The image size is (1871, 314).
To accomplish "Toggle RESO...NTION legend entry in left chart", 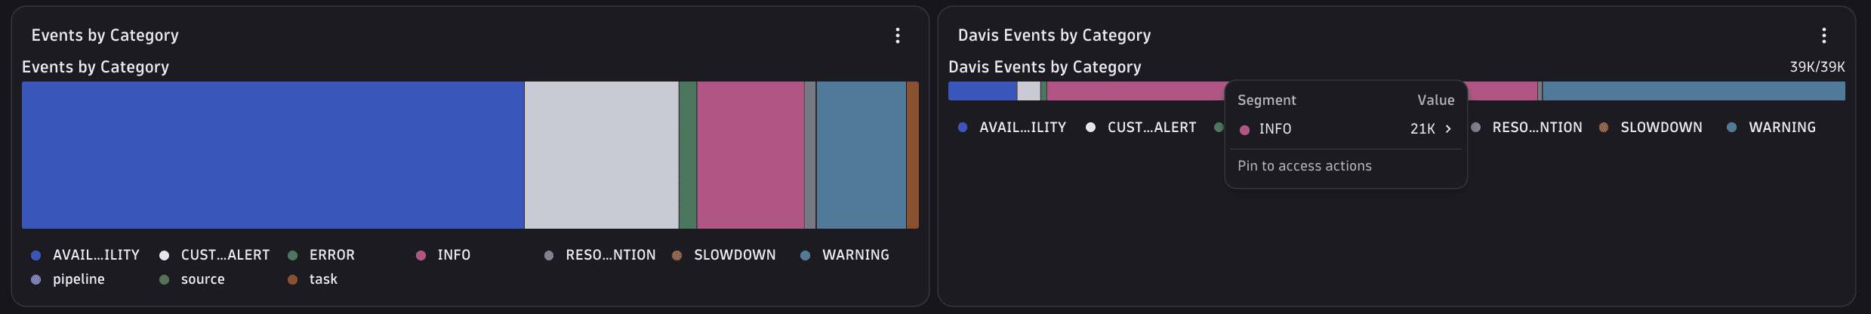I will (x=600, y=255).
